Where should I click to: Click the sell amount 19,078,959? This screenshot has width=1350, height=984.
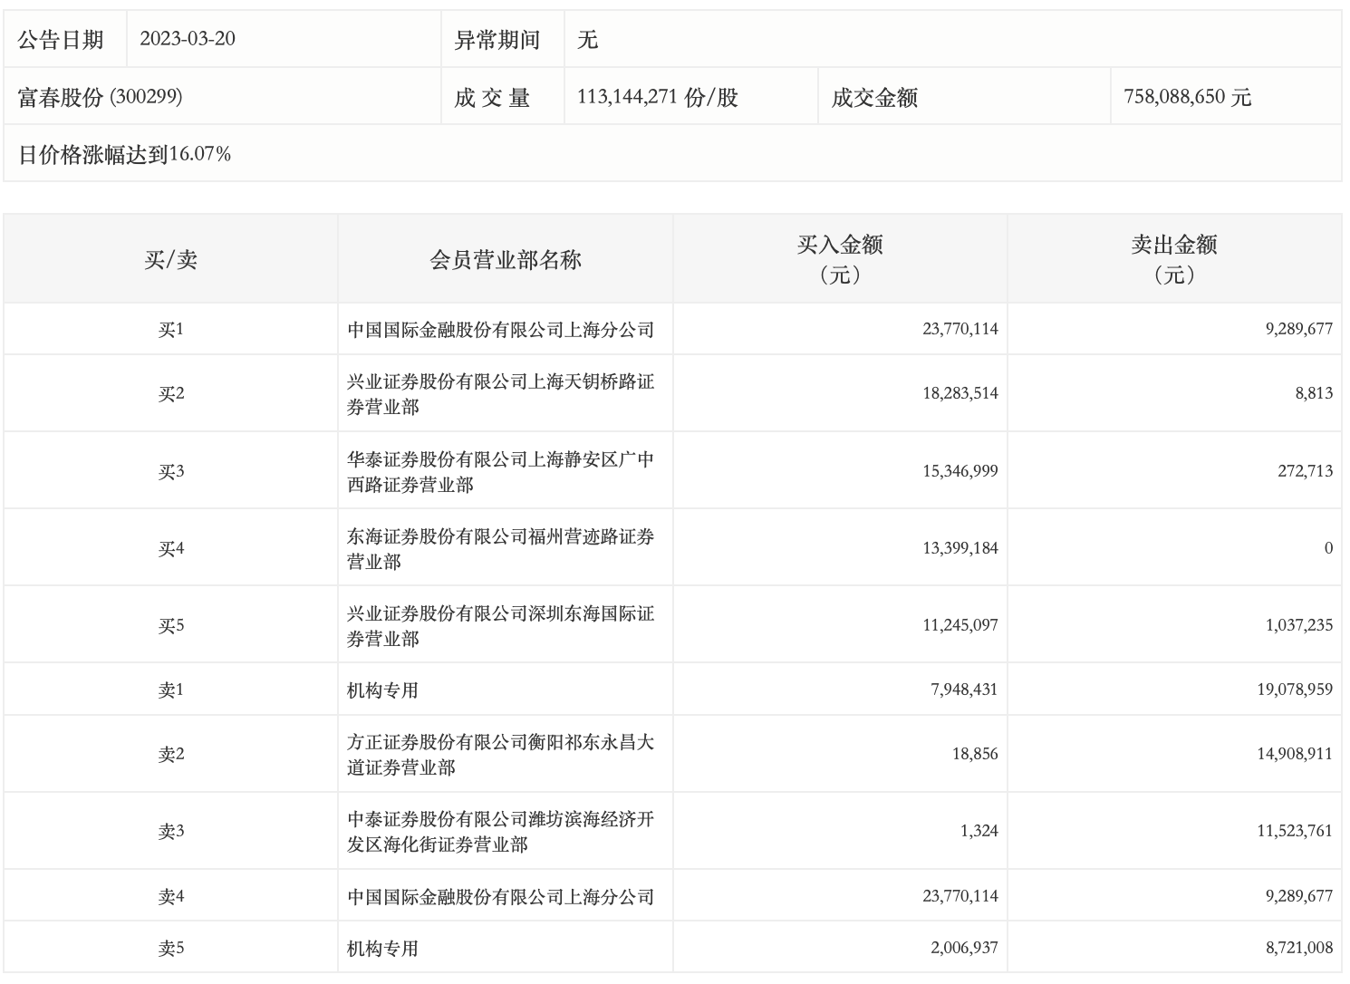point(1294,690)
